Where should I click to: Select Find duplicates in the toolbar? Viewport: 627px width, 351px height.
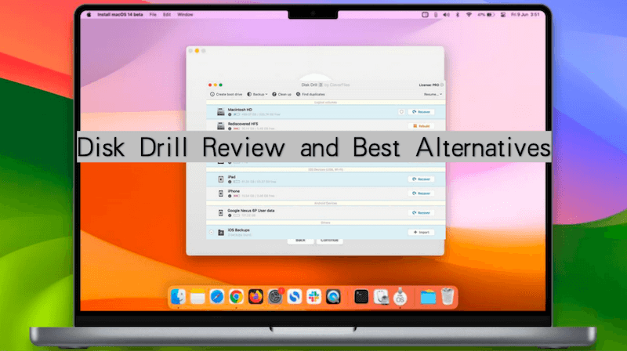tap(310, 94)
